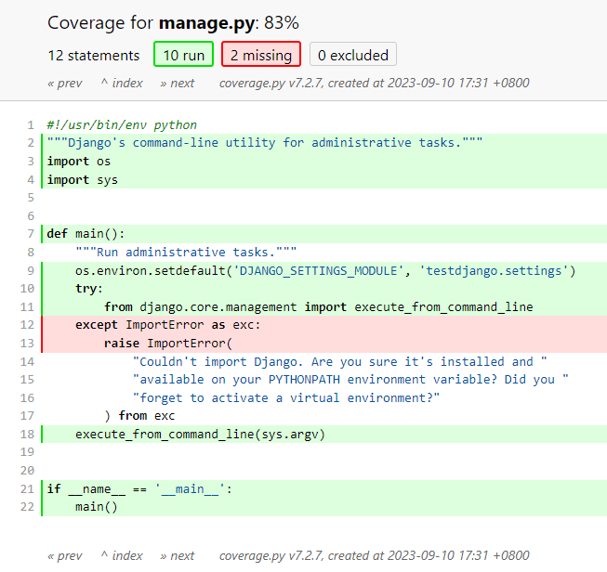The height and width of the screenshot is (572, 607).
Task: Click line number 7 beside def main()
Action: [x=31, y=234]
